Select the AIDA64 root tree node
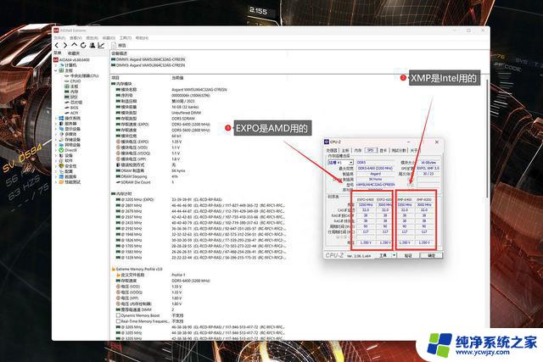 (x=71, y=60)
